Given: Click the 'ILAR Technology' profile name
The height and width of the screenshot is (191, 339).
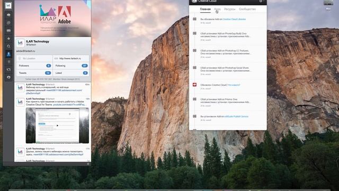Looking at the screenshot, I should pyautogui.click(x=38, y=41).
